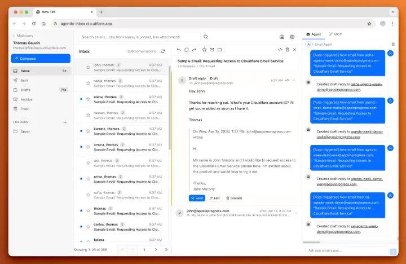Open agents-week-demo-wei email link
Image resolution: width=406 pixels, height=264 pixels.
click(x=350, y=182)
